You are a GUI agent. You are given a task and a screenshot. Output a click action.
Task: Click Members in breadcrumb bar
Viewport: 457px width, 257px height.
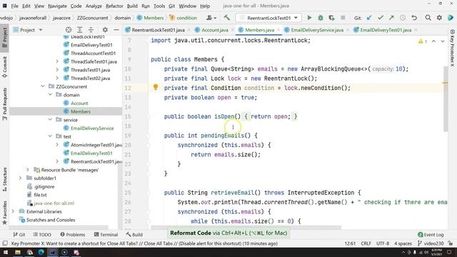151,18
